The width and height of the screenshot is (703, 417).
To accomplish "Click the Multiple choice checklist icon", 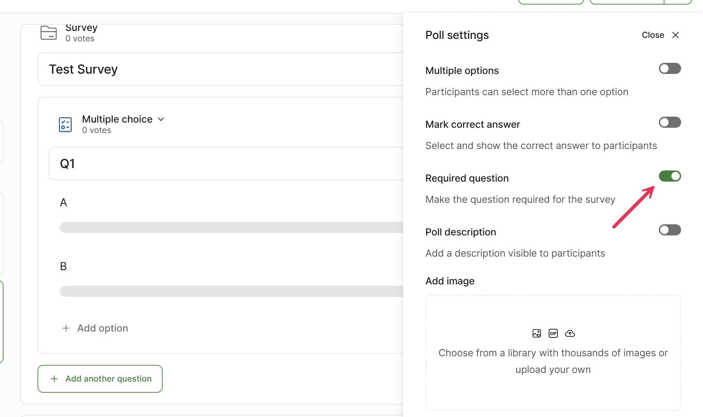I will pyautogui.click(x=65, y=125).
